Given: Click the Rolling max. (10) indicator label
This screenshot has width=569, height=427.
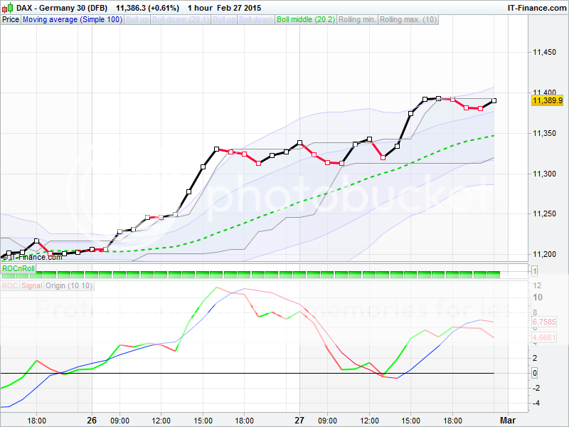Looking at the screenshot, I should point(409,19).
